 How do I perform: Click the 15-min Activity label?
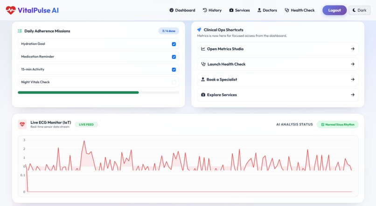tap(33, 69)
